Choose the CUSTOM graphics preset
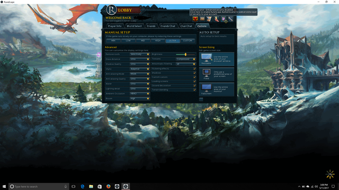 pos(188,41)
